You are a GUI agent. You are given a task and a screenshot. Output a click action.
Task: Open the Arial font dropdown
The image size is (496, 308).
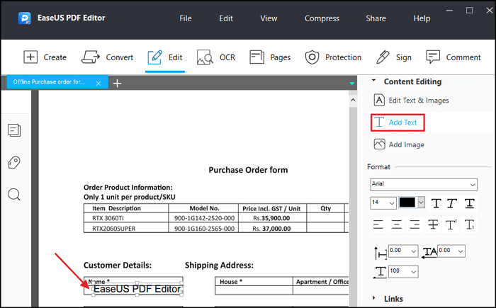coord(424,184)
